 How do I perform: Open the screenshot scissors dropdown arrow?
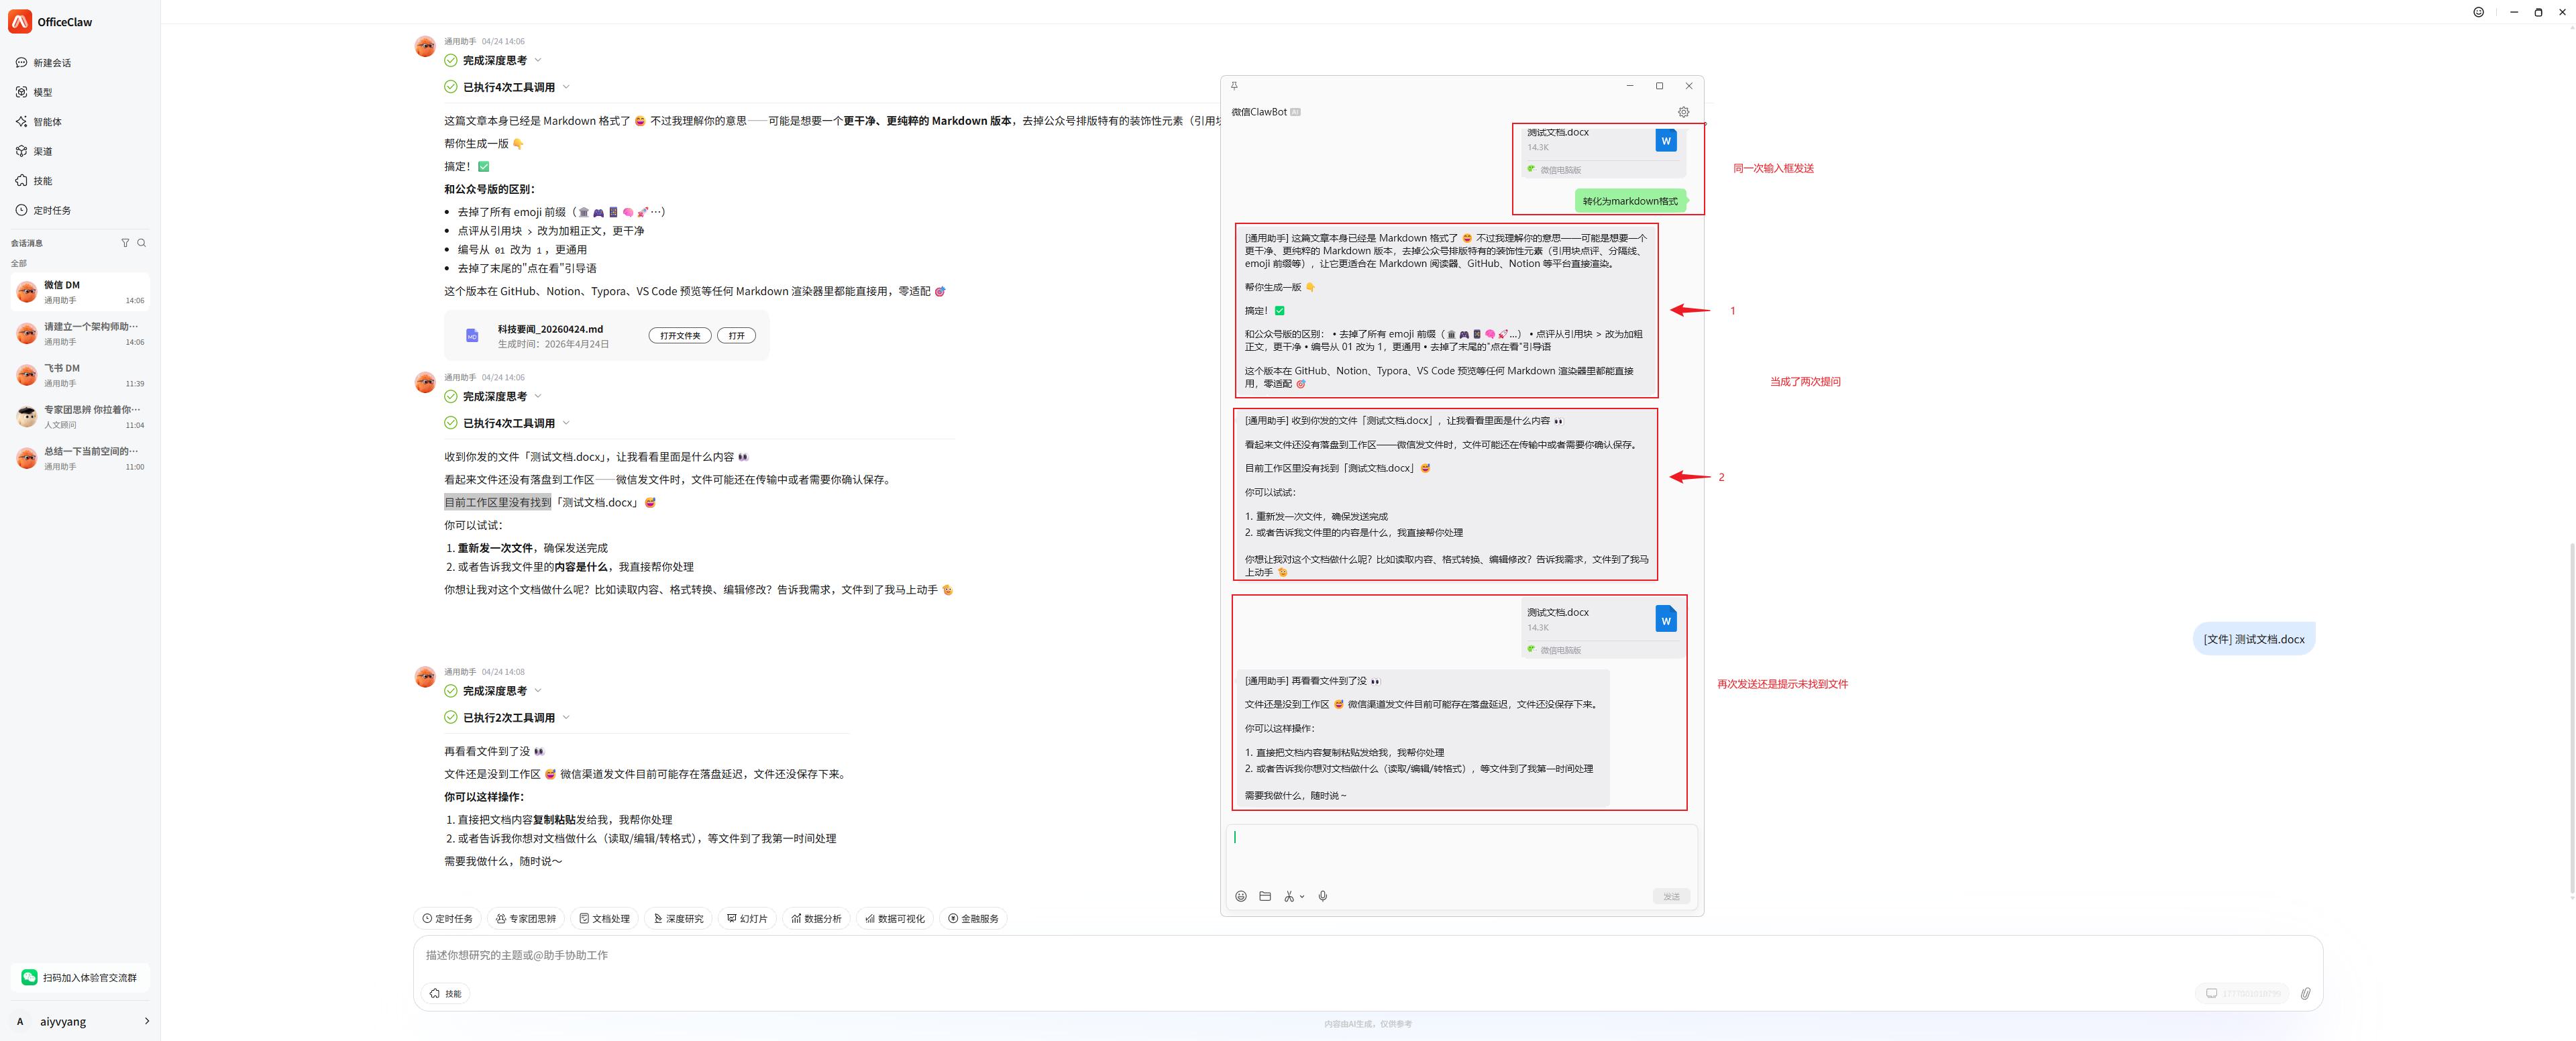tap(1302, 897)
